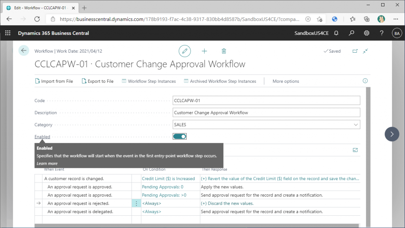
Task: Click the notifications bell icon
Action: click(336, 33)
